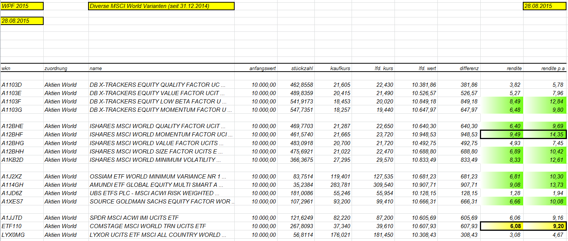
Task: Select the wkn cell A12BHF
Action: point(22,134)
